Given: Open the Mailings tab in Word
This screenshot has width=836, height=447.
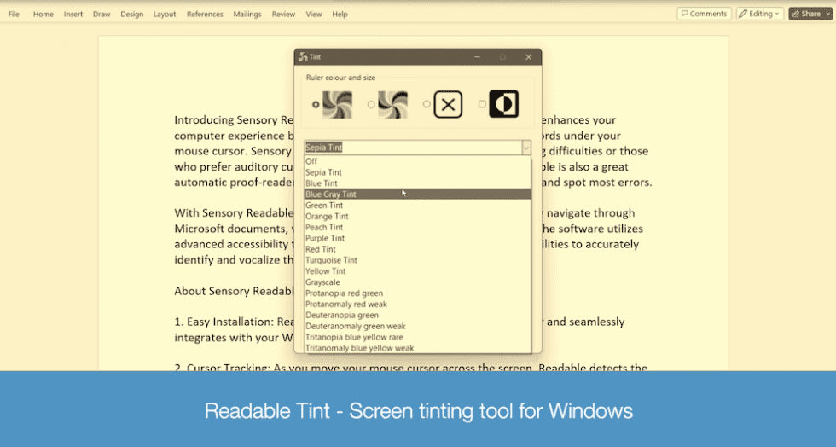Looking at the screenshot, I should pyautogui.click(x=247, y=14).
